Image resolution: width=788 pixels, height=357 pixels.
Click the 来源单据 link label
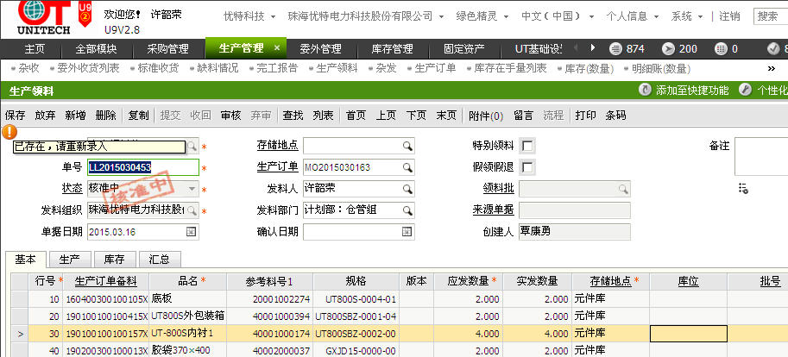pyautogui.click(x=493, y=210)
